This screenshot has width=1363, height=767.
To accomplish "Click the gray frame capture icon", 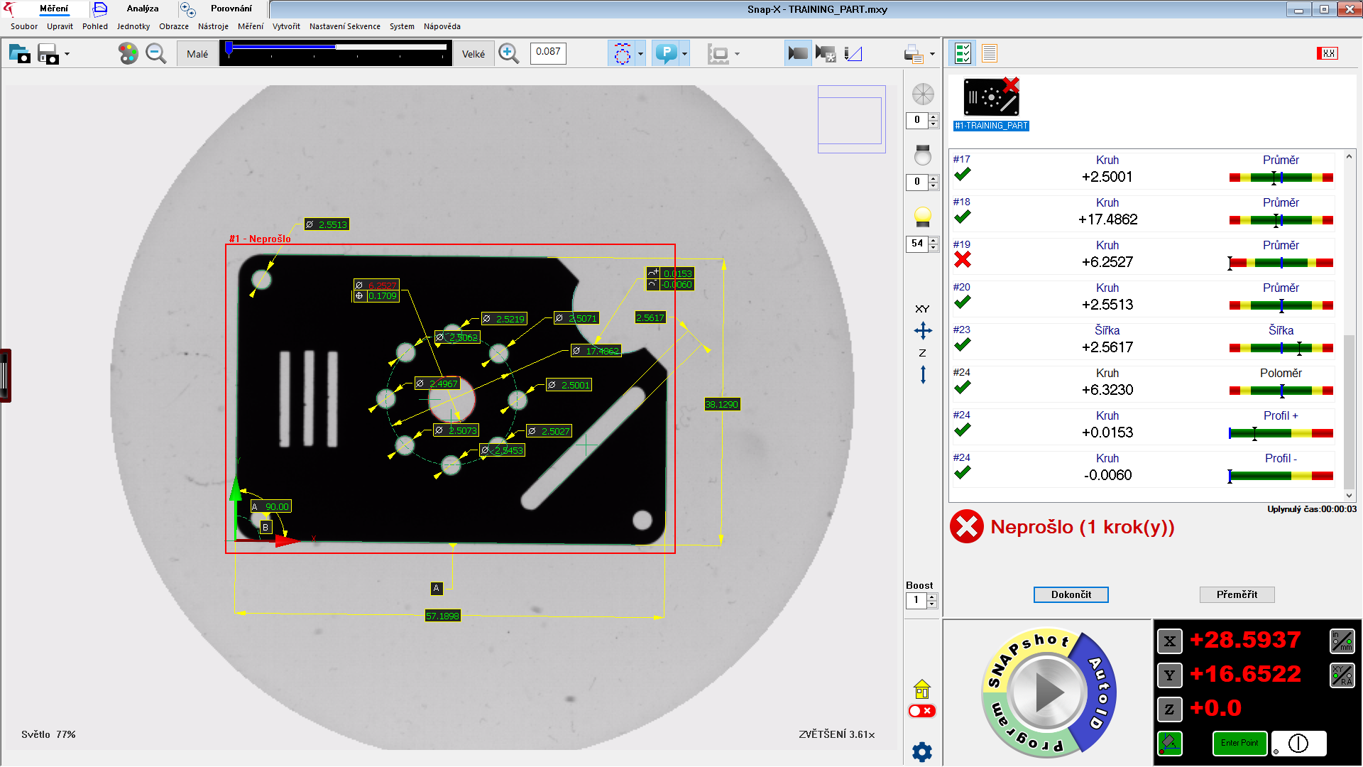I will (718, 54).
